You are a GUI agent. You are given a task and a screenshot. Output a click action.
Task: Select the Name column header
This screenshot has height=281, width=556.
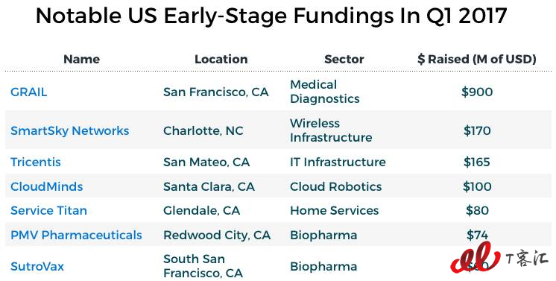[81, 59]
